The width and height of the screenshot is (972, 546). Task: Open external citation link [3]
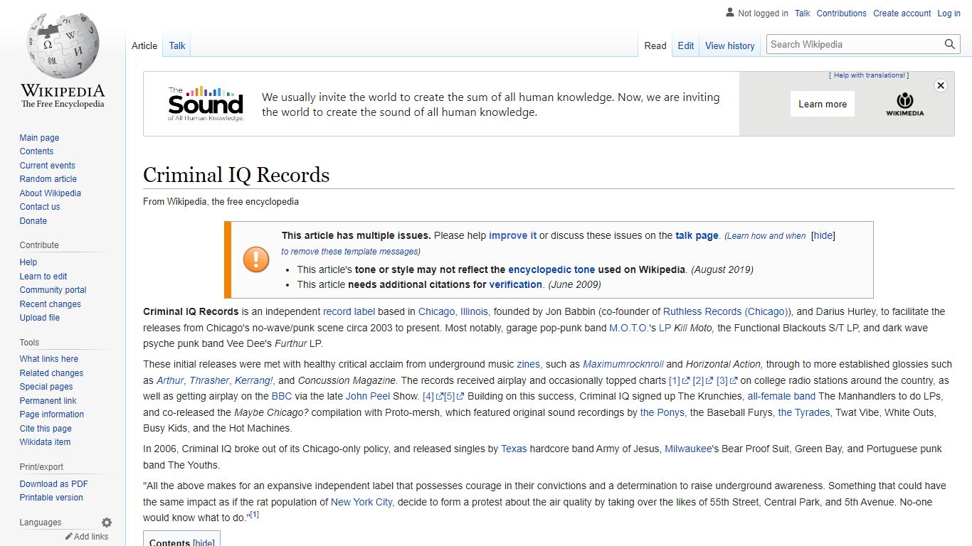click(x=727, y=380)
